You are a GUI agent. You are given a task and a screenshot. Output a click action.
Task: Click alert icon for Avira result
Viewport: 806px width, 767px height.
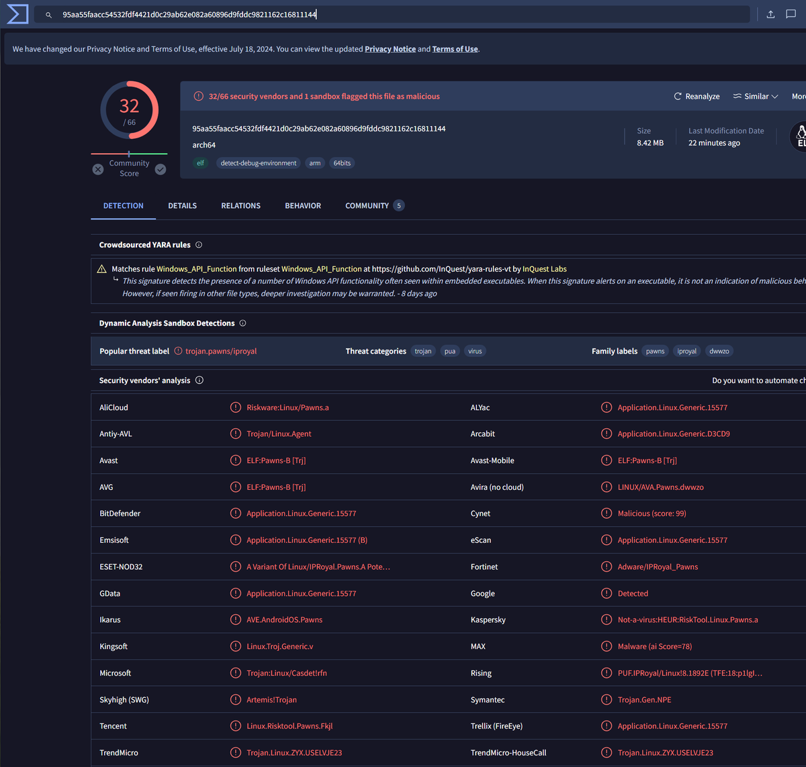coord(607,487)
